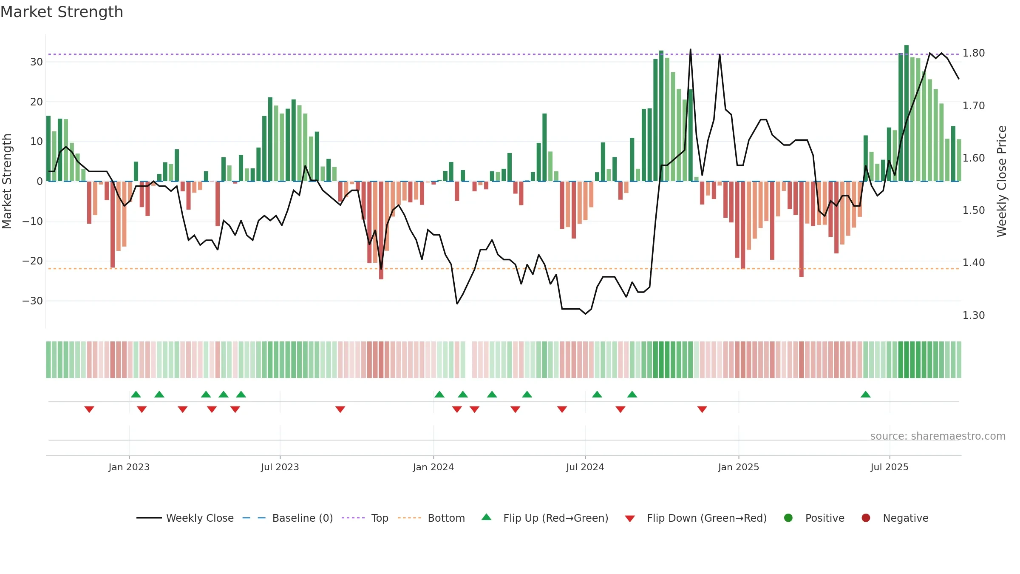1020x574 pixels.
Task: Click the 1.80 price axis label
Action: pyautogui.click(x=974, y=53)
